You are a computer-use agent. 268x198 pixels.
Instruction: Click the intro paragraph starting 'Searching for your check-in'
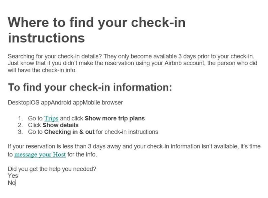132,63
